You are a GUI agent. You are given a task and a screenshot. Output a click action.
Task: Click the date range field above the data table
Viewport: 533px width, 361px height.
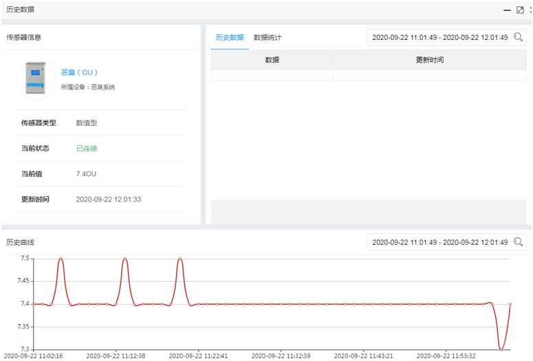(x=440, y=37)
